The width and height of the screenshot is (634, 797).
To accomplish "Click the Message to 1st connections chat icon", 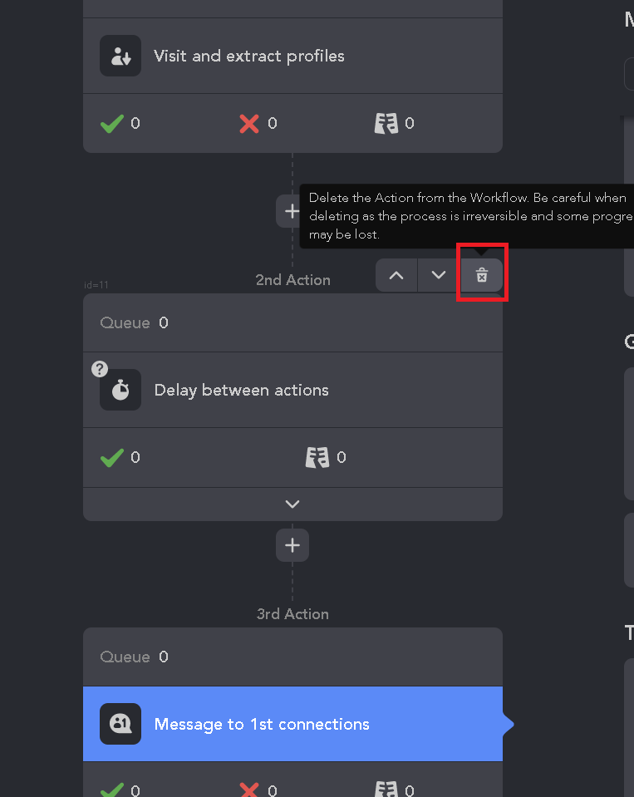I will (x=120, y=724).
